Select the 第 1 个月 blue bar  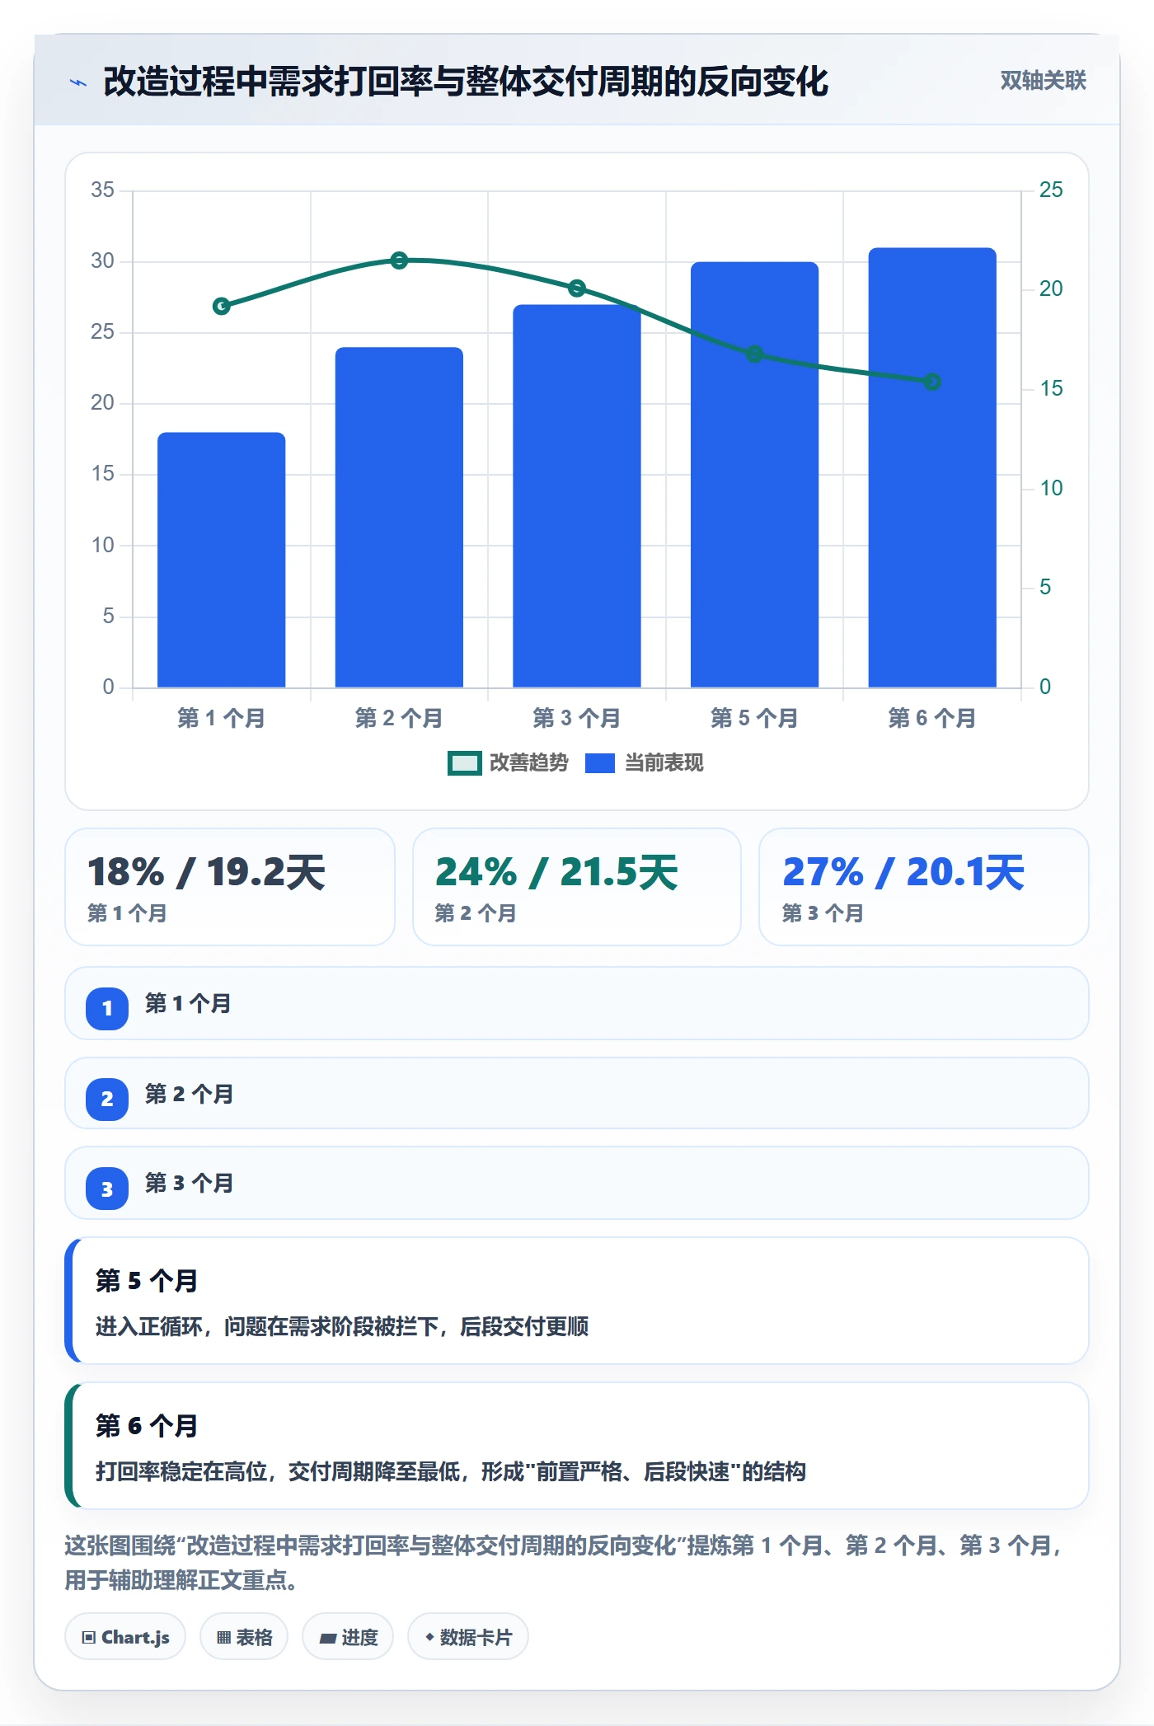pyautogui.click(x=222, y=560)
